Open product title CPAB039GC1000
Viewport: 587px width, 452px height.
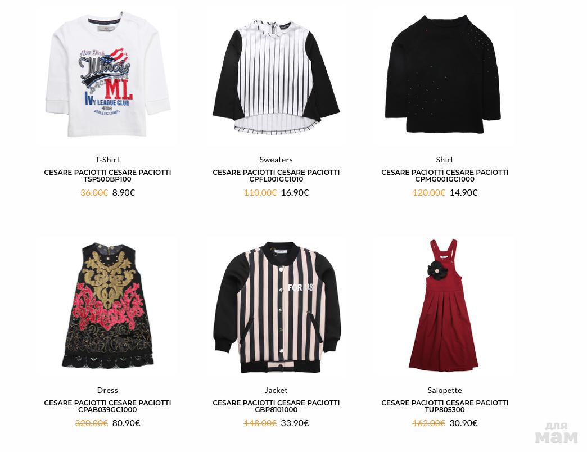pyautogui.click(x=107, y=406)
